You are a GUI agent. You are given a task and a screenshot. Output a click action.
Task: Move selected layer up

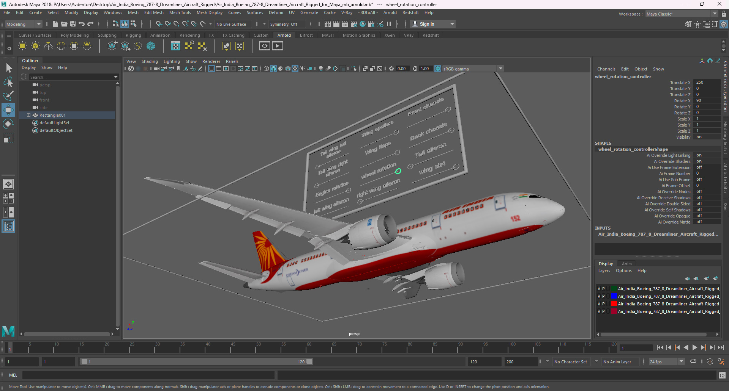tap(687, 278)
